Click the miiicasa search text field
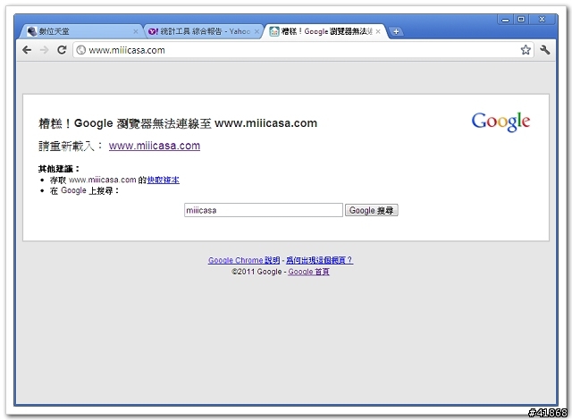The width and height of the screenshot is (572, 420). [264, 210]
